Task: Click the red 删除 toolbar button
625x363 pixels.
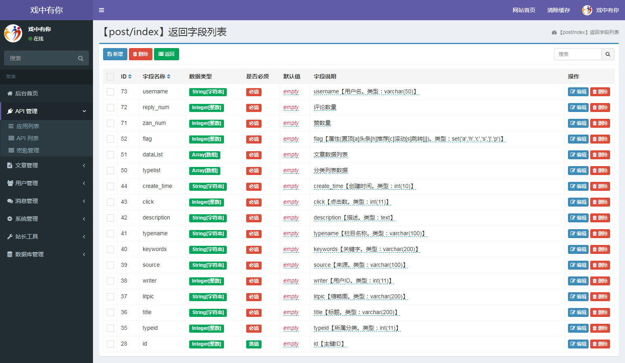Action: tap(141, 54)
